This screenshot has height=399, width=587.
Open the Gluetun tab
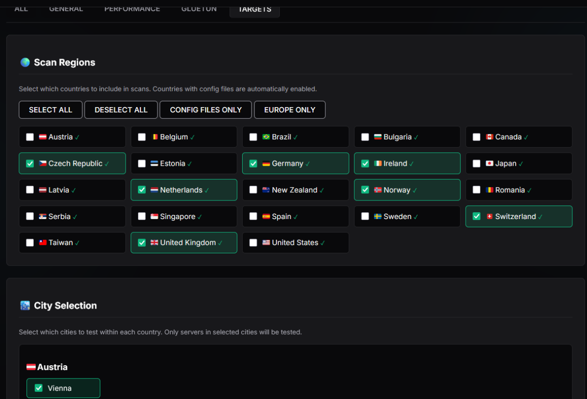click(199, 9)
